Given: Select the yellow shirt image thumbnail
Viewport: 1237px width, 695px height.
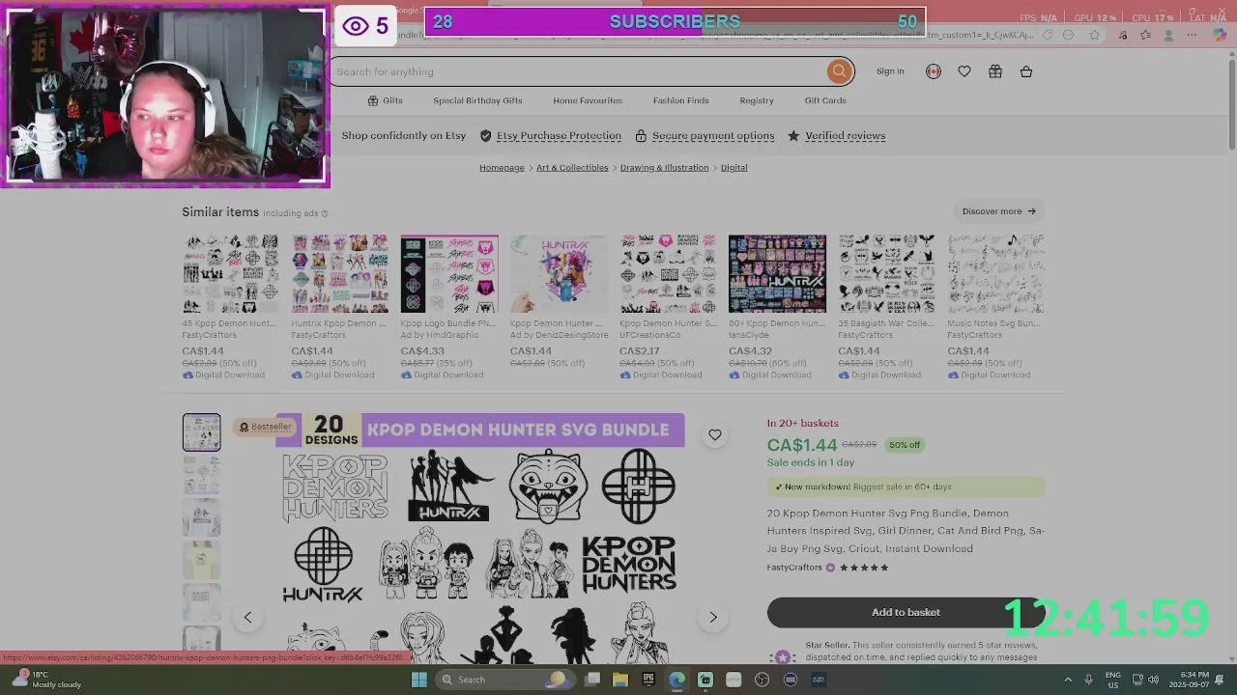Looking at the screenshot, I should 202,560.
